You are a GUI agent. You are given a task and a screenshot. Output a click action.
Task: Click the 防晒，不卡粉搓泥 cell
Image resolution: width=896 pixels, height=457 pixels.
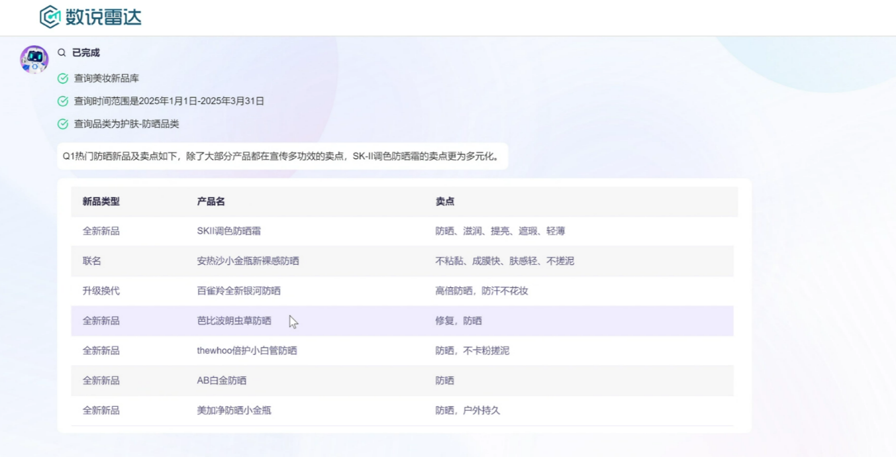point(473,350)
